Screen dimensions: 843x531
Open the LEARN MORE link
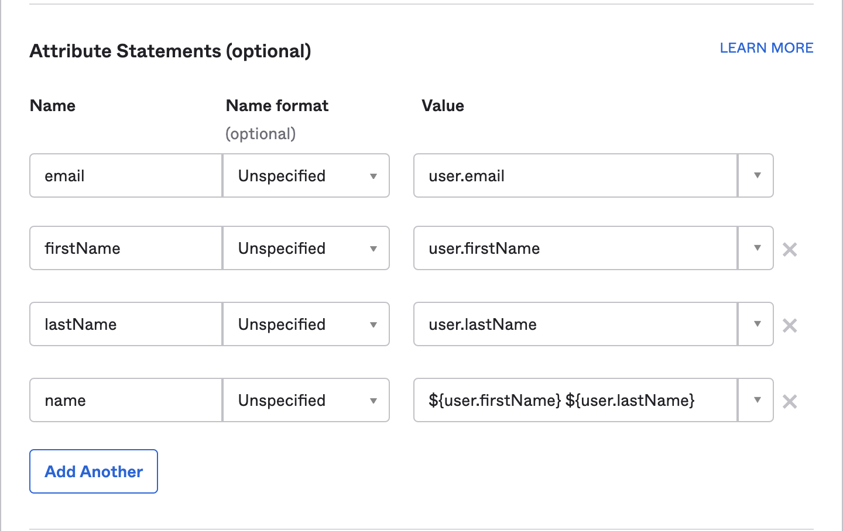[766, 48]
